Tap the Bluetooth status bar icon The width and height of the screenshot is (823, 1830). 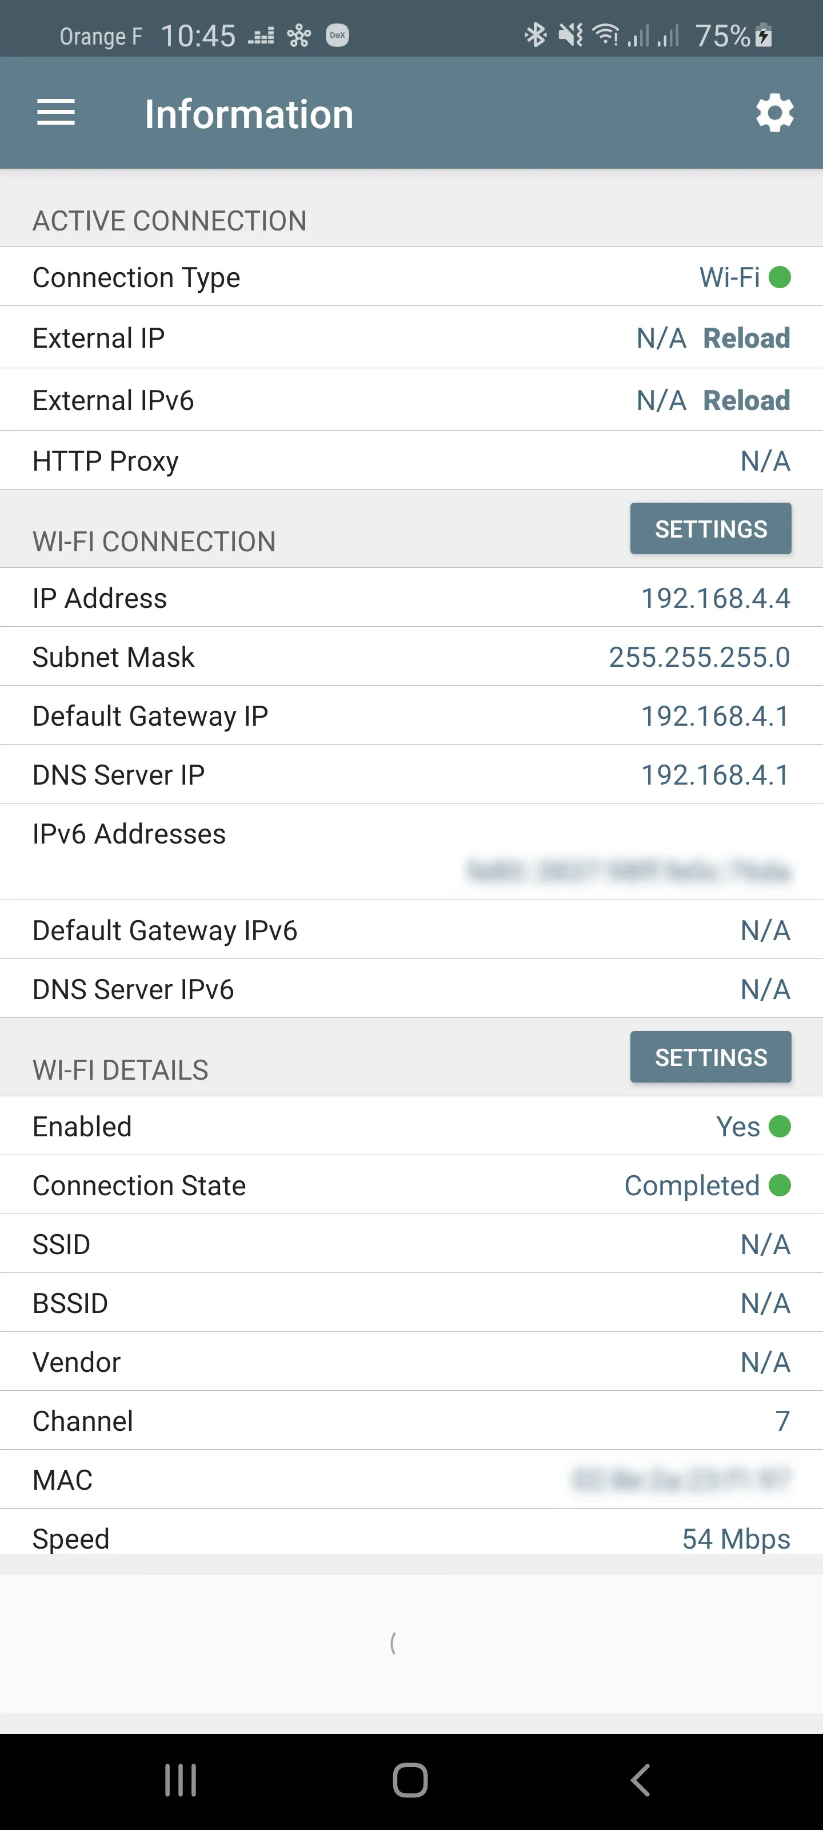coord(536,35)
